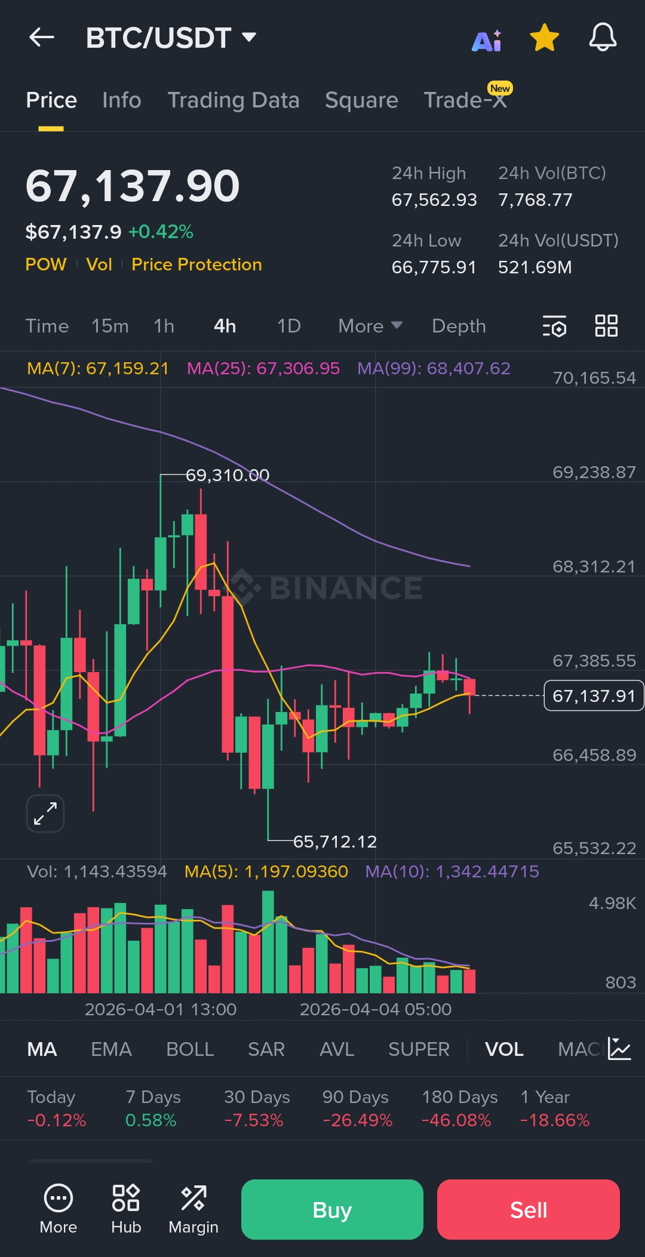Select the 1h chart interval
Viewport: 645px width, 1257px height.
pyautogui.click(x=164, y=326)
